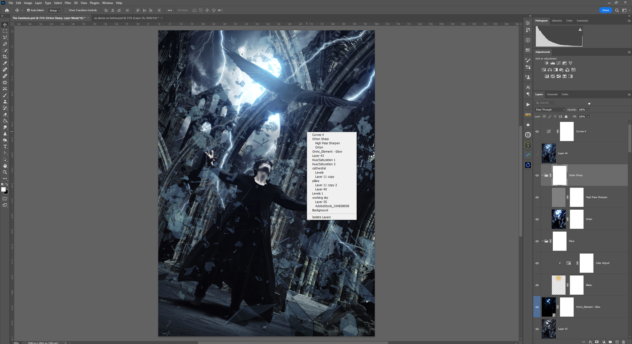The image size is (632, 344).
Task: Switch to 'as above so below.psd' document tab
Action: [126, 18]
